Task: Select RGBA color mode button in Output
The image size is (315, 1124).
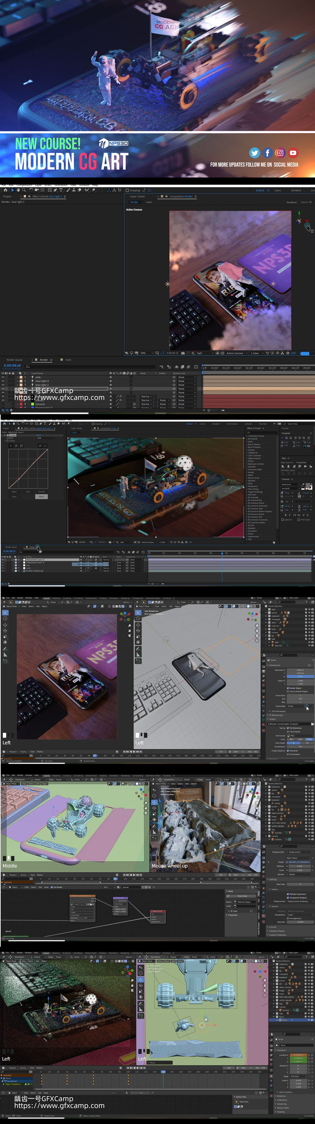Action: tap(309, 739)
